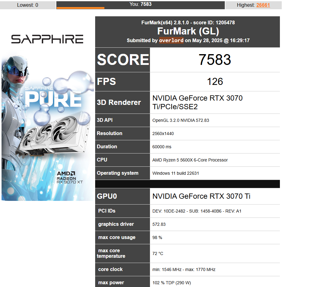315x287 pixels.
Task: Select the resolution value 2560x1440
Action: click(163, 134)
